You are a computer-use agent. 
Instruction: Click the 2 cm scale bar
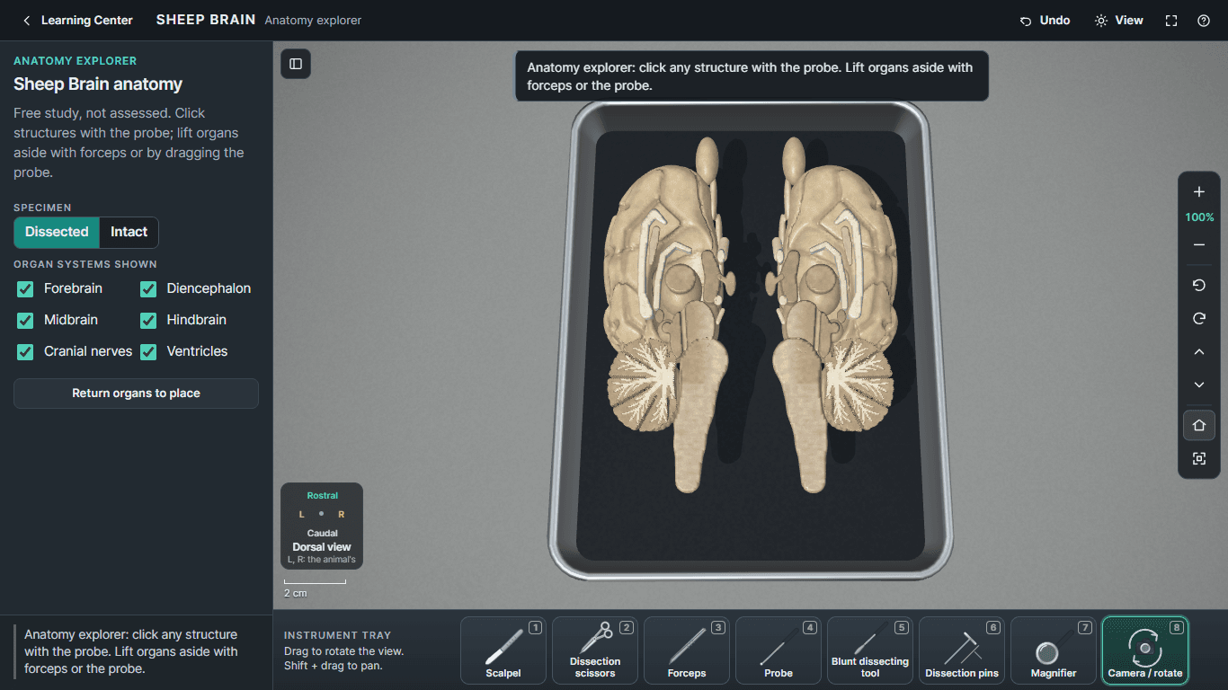[x=315, y=588]
